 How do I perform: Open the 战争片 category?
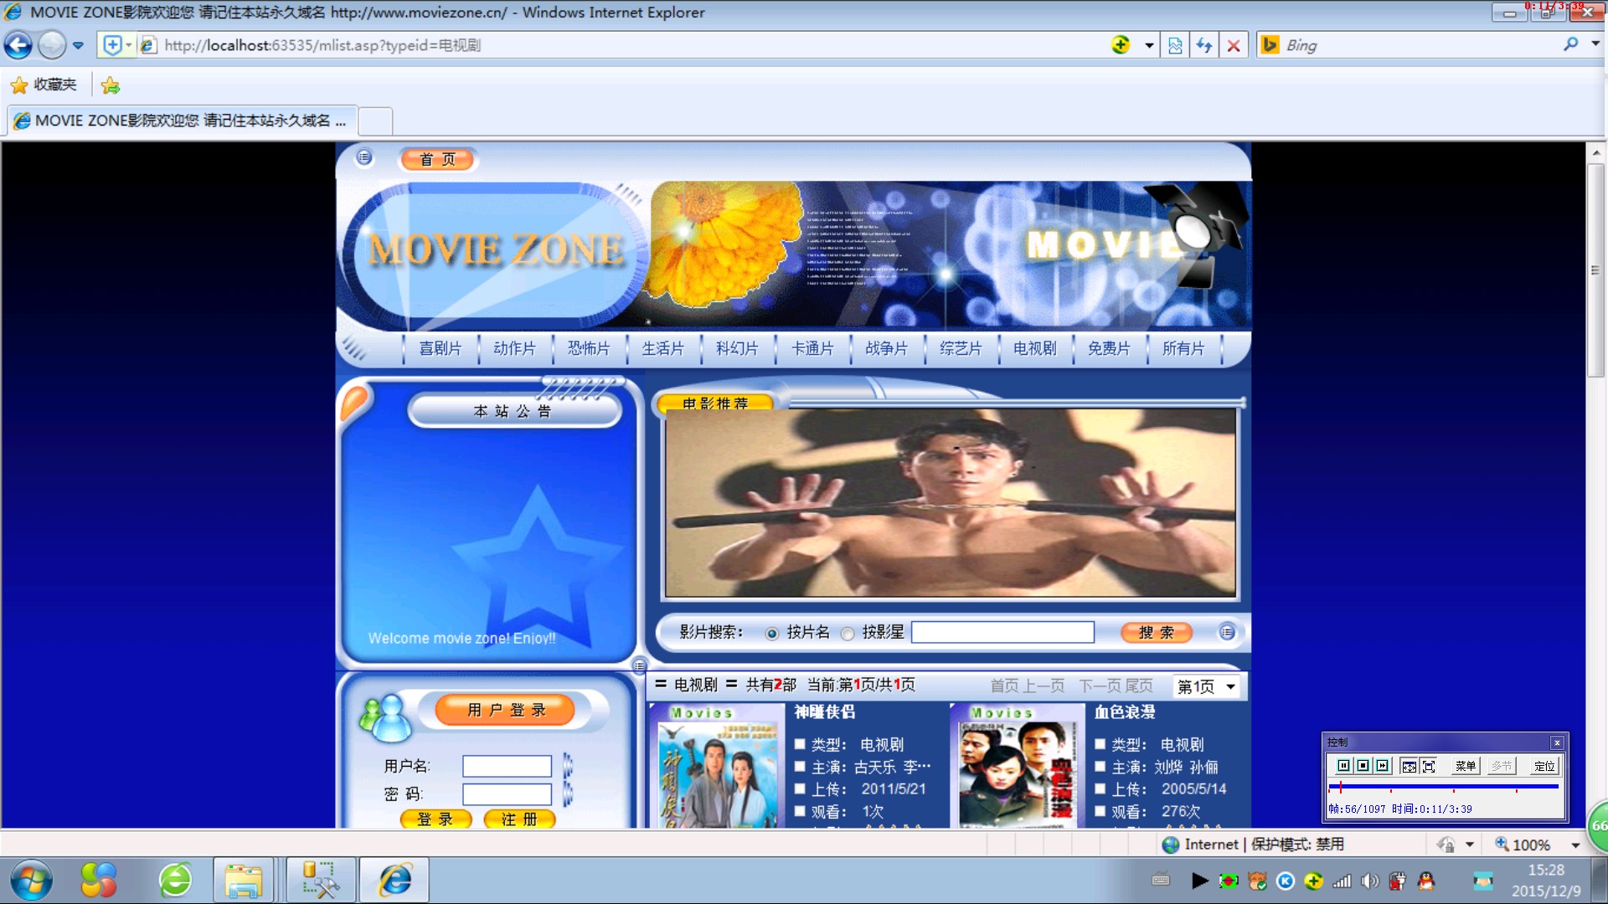pos(886,348)
